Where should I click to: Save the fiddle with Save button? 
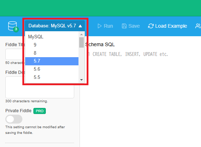click(x=131, y=26)
